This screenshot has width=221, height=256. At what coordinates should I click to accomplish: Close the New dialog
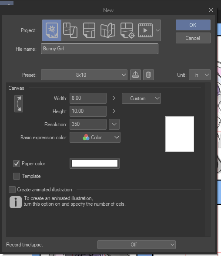(211, 10)
